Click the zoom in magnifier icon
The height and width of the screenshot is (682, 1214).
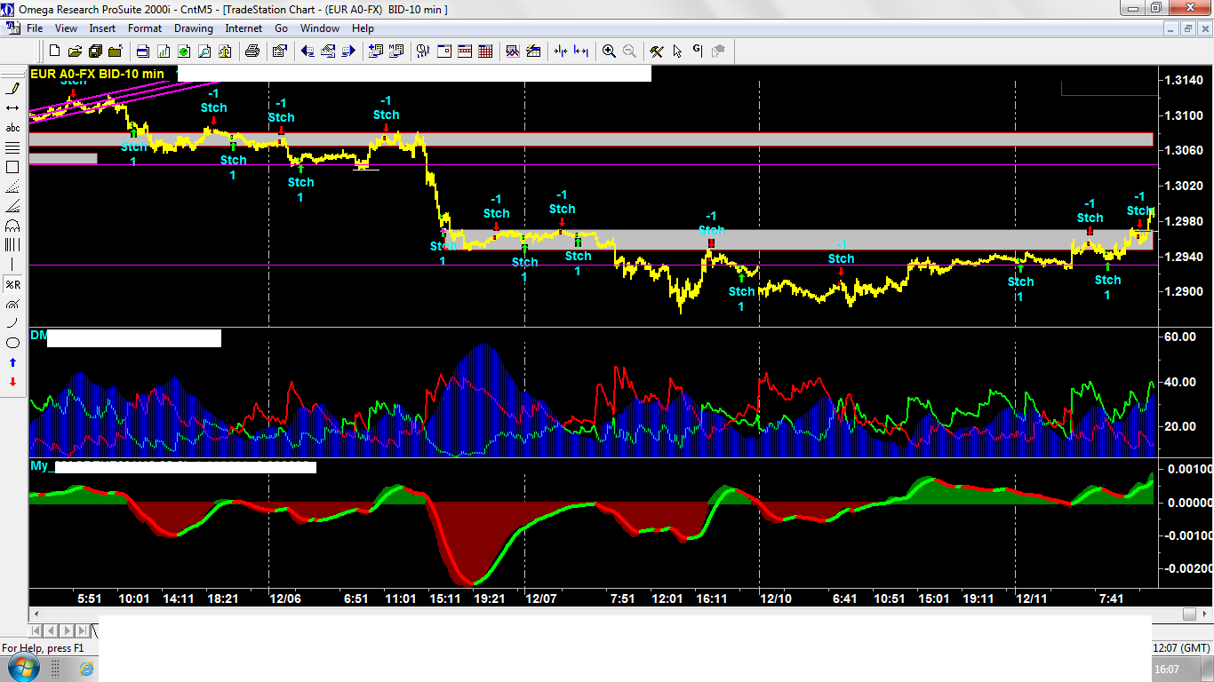(609, 52)
